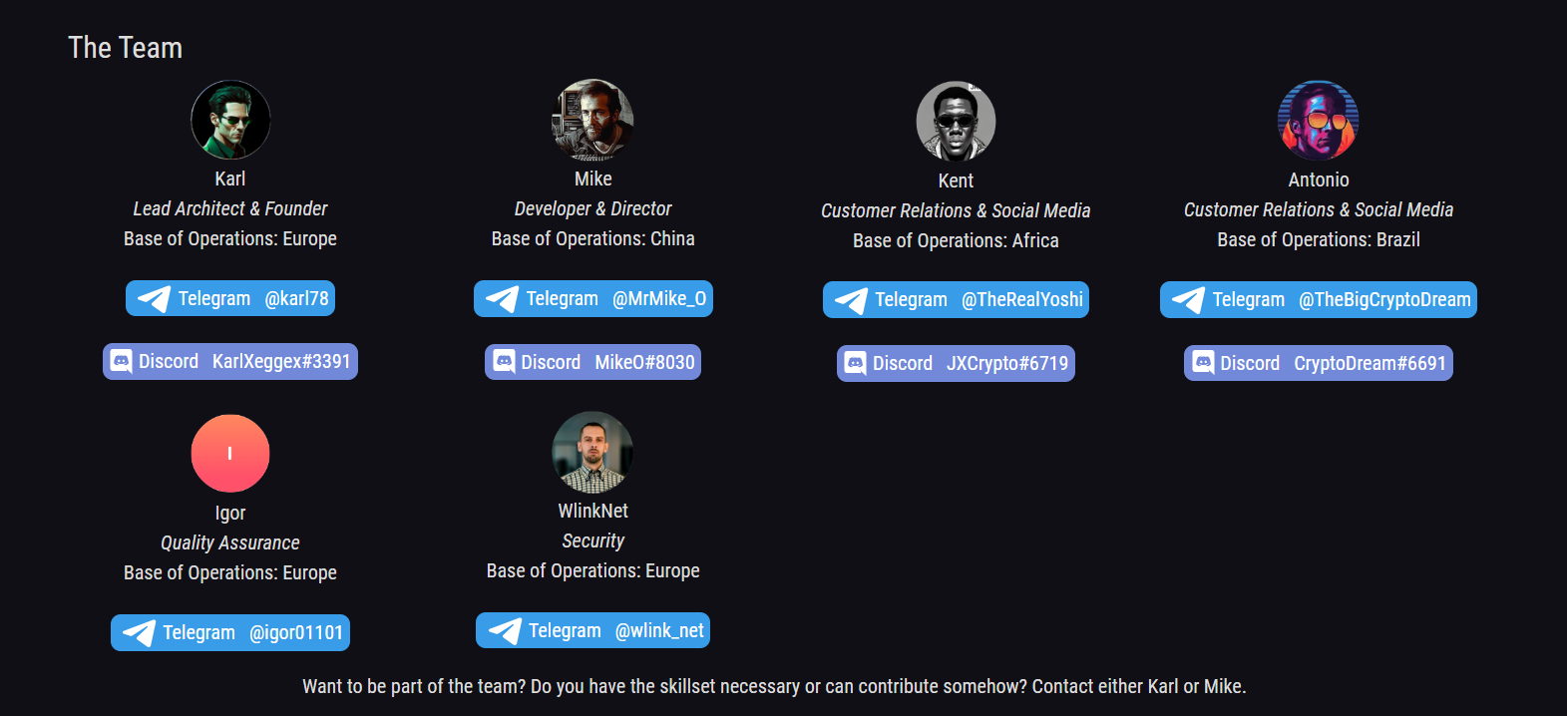Click the Telegram icon in Antonio's button
1567x716 pixels.
[1188, 300]
